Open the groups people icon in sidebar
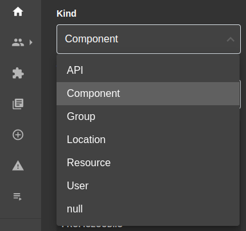Viewport: 246px width, 231px height. click(x=18, y=42)
